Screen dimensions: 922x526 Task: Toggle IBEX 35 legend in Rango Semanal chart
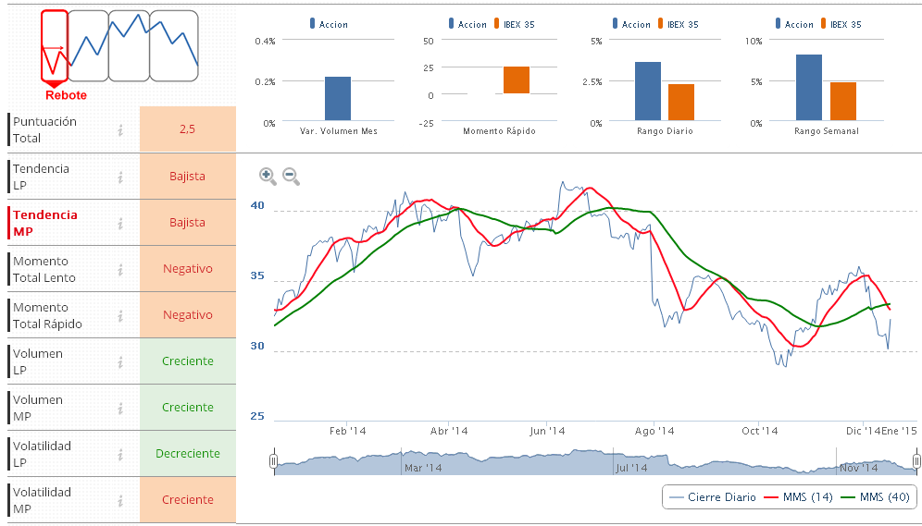(840, 25)
